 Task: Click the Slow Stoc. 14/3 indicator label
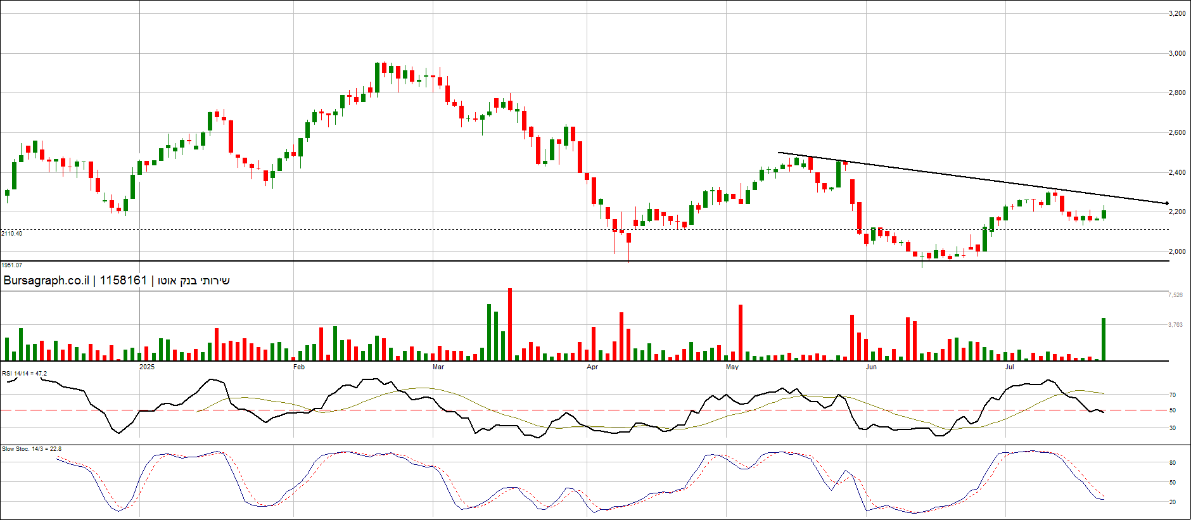click(32, 449)
